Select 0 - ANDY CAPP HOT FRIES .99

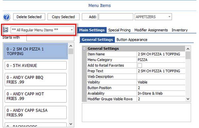(x=36, y=96)
